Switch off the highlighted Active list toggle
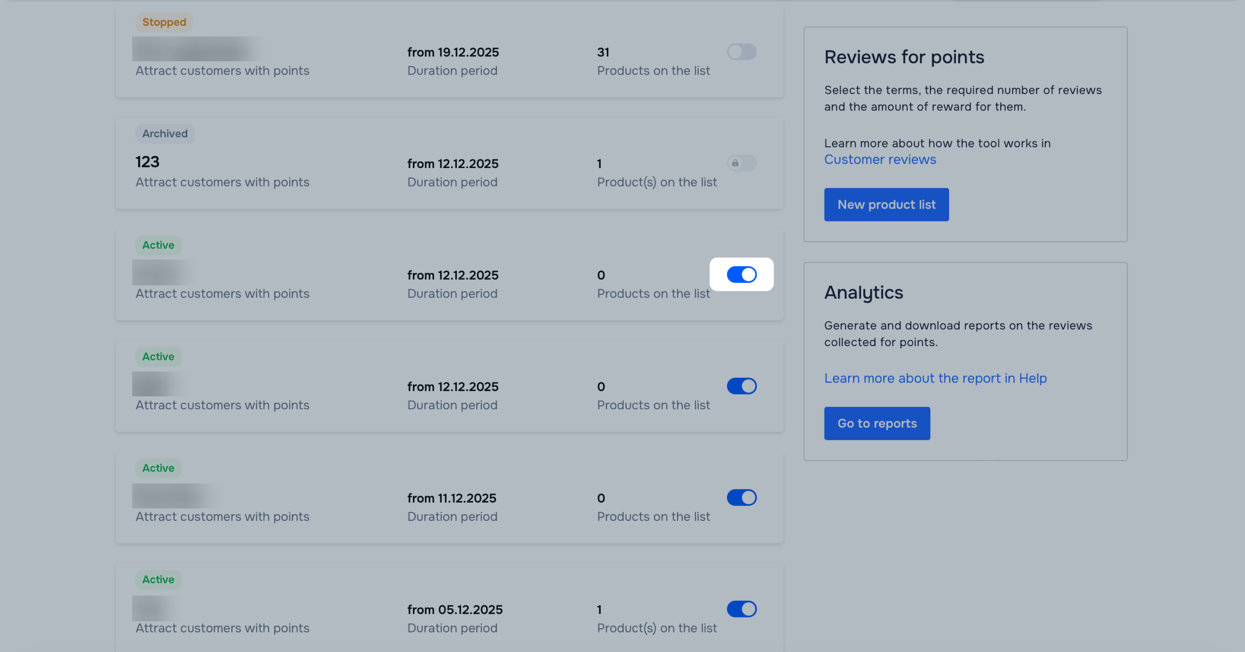Screen dimensions: 1245x652 point(741,274)
